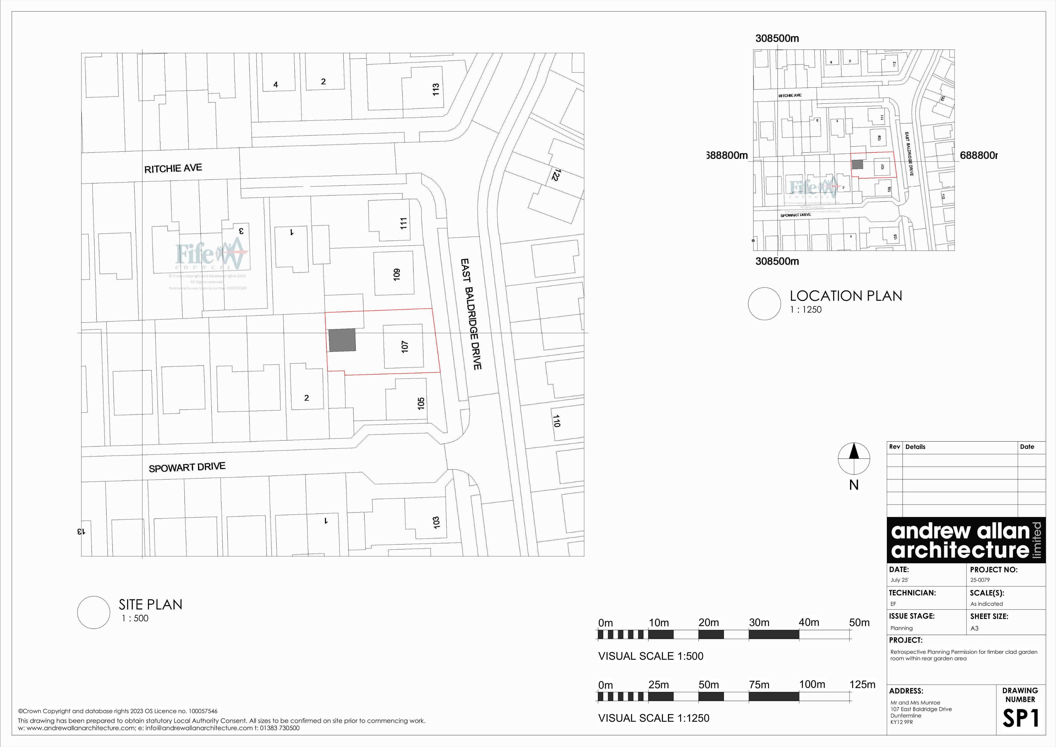Click the website and email contact line

coord(159,728)
